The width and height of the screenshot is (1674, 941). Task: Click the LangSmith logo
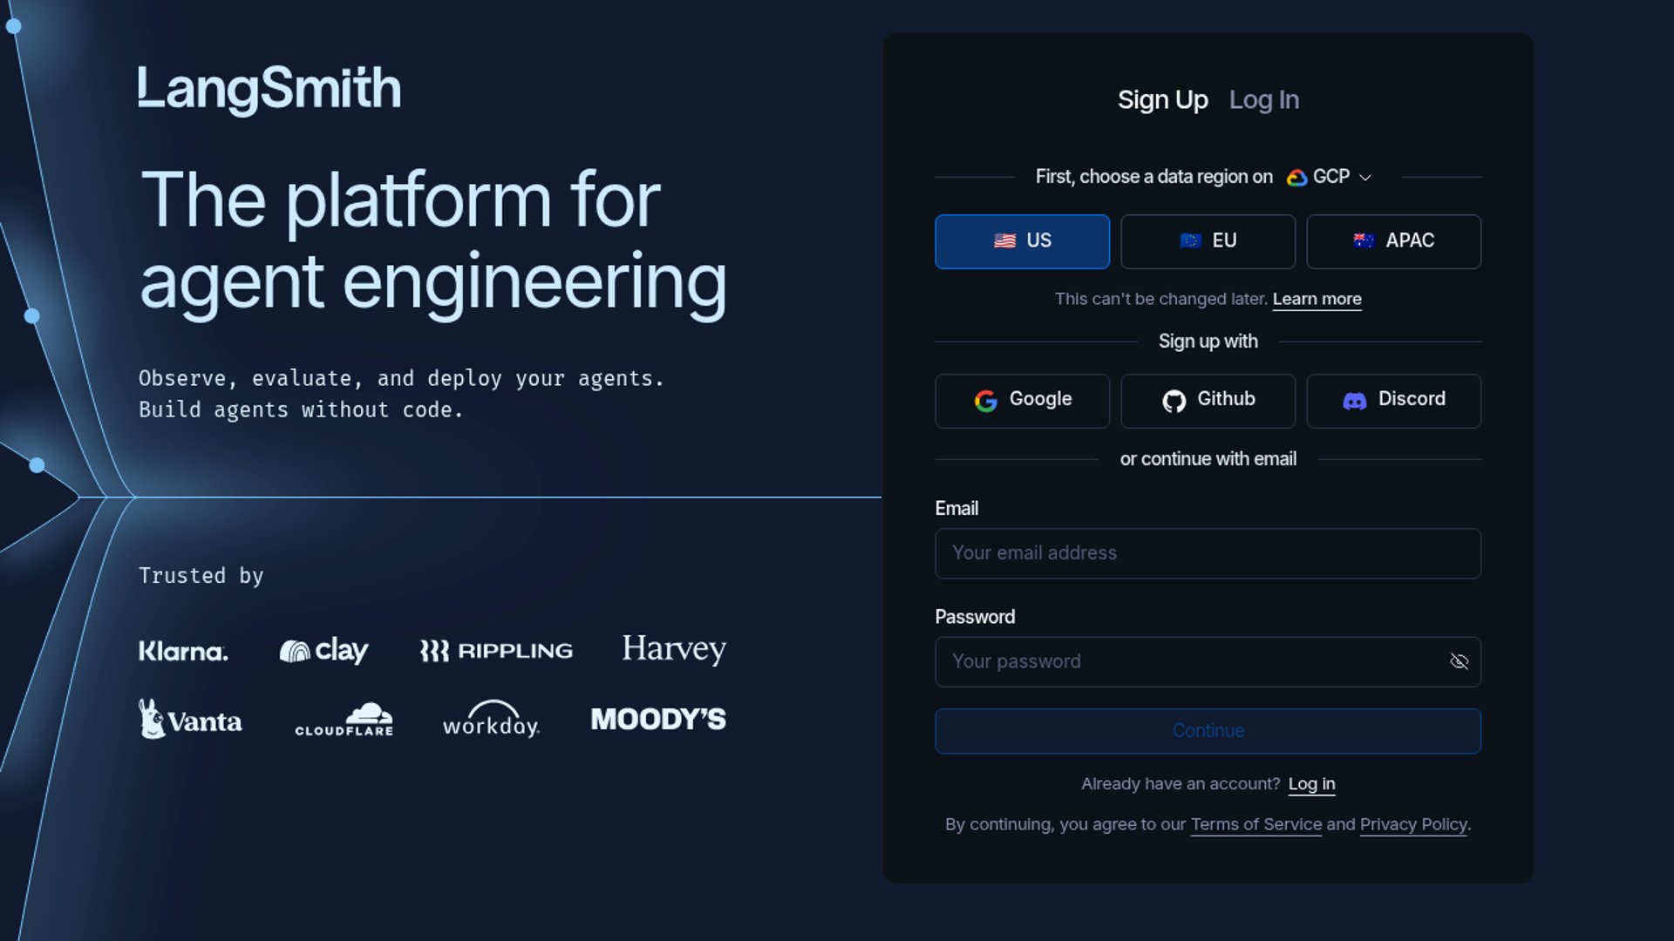(269, 89)
